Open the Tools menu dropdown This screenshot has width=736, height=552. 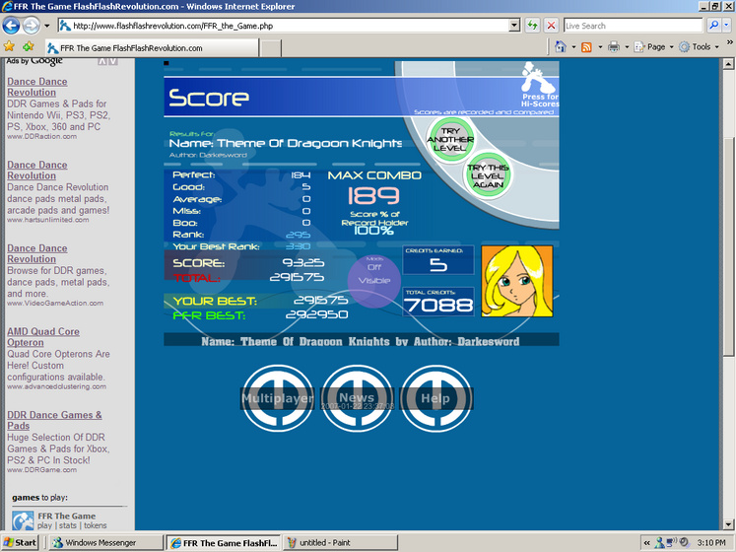click(699, 47)
